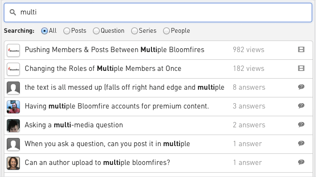Click the "2 answers" text

pyautogui.click(x=249, y=125)
